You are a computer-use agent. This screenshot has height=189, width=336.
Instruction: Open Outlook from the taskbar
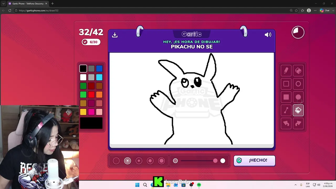(176, 185)
